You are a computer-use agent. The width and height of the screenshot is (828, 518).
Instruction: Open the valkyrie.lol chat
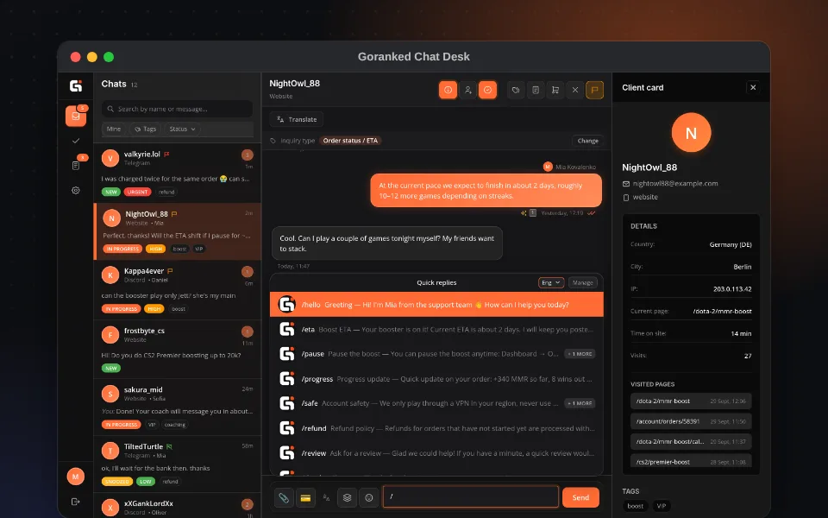(178, 173)
